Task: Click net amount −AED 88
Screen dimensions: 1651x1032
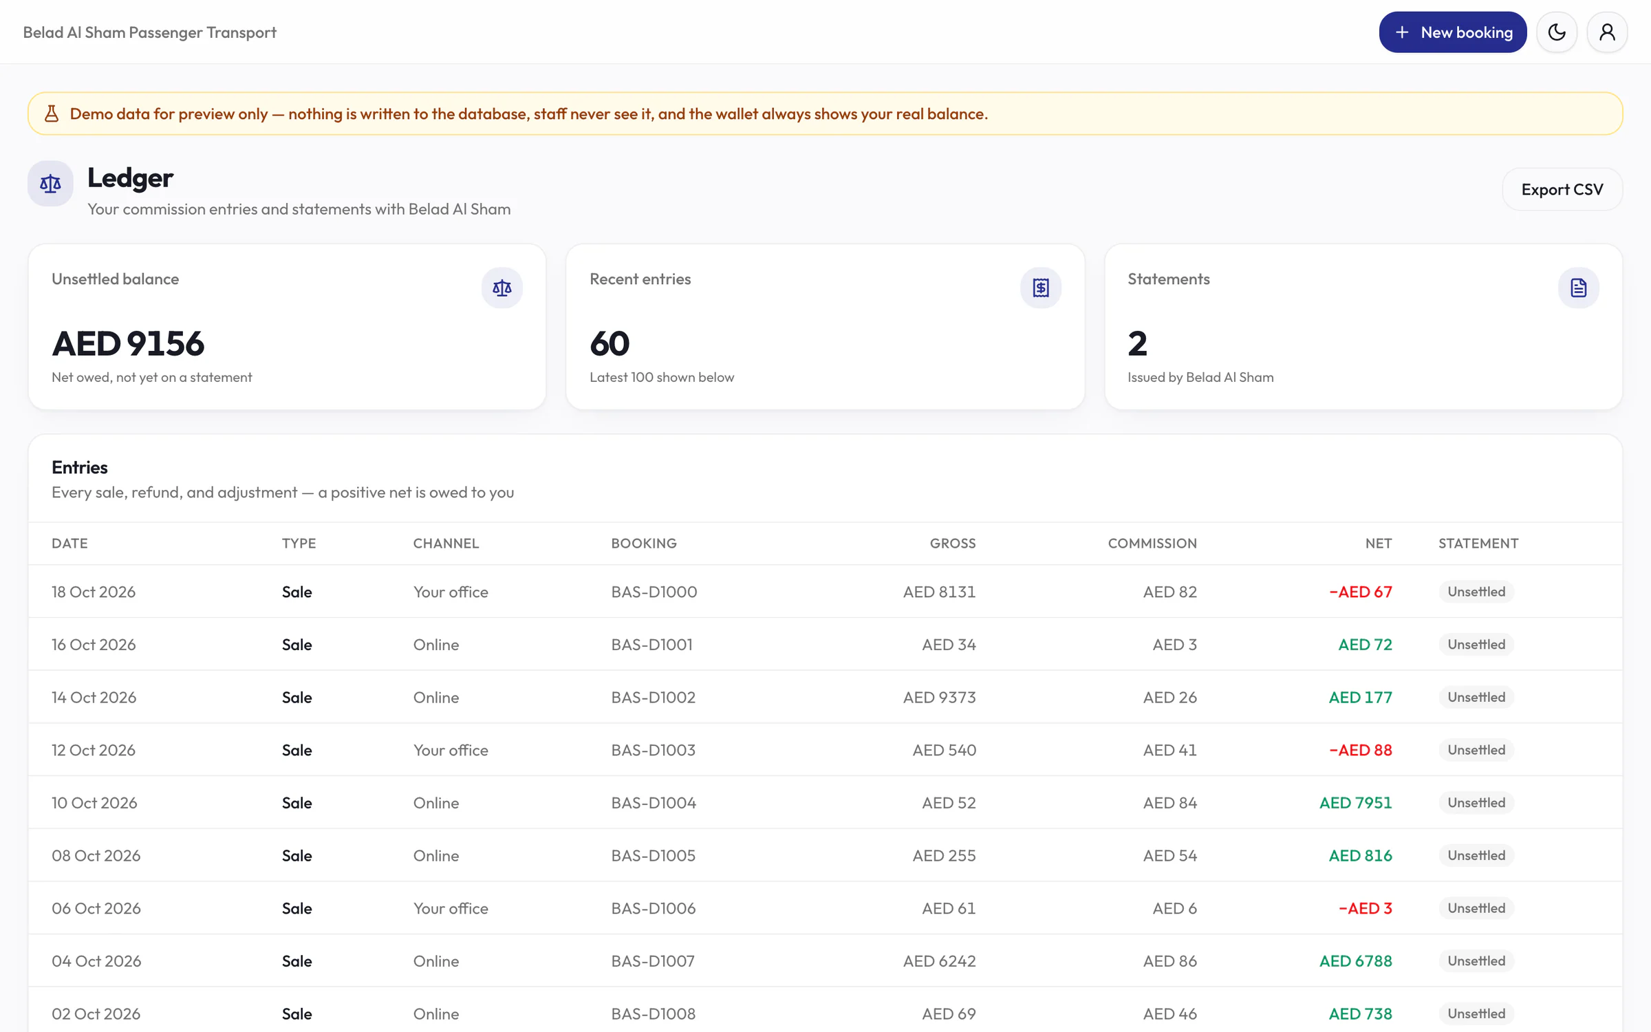Action: [x=1360, y=750]
